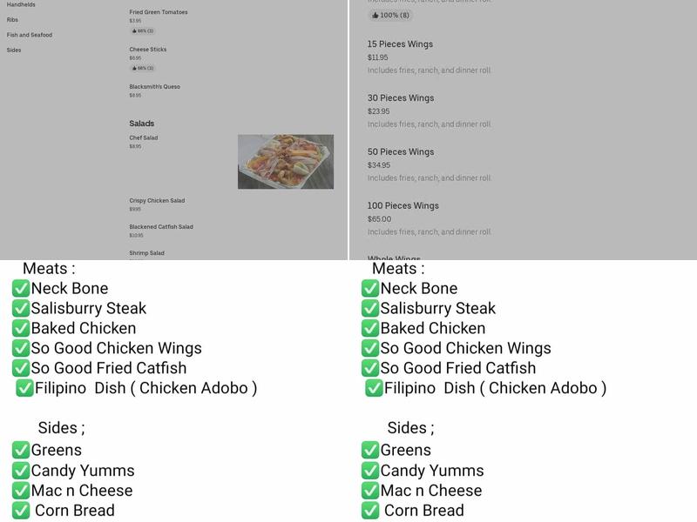Screen dimensions: 697x522
Task: Tap the checkmark beside Candy Yumms
Action: point(22,471)
